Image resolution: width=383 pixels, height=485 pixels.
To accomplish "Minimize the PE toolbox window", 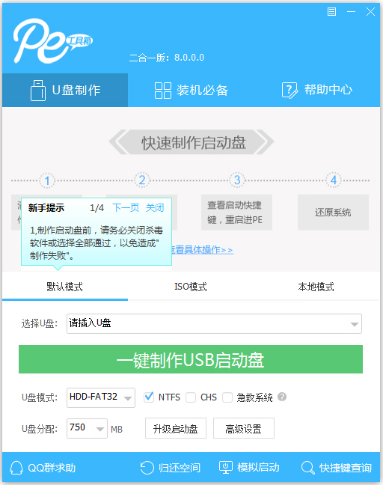I will [x=351, y=12].
